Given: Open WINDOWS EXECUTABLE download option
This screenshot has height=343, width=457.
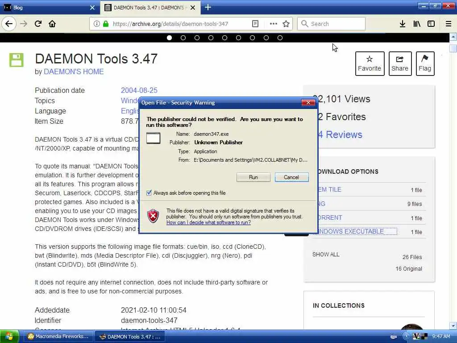Looking at the screenshot, I should pos(351,232).
